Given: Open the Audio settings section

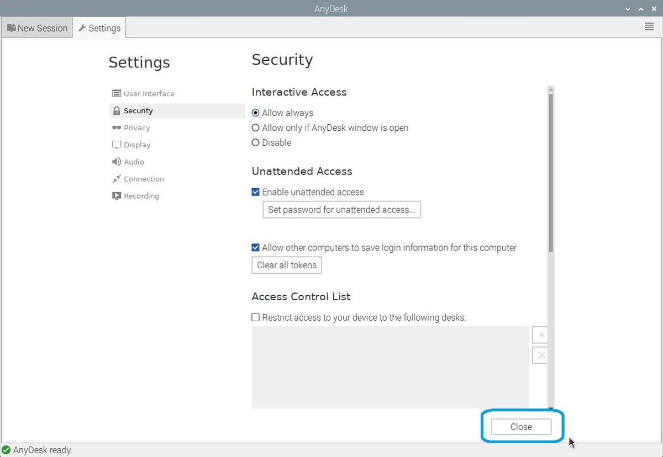Looking at the screenshot, I should click(x=177, y=162).
